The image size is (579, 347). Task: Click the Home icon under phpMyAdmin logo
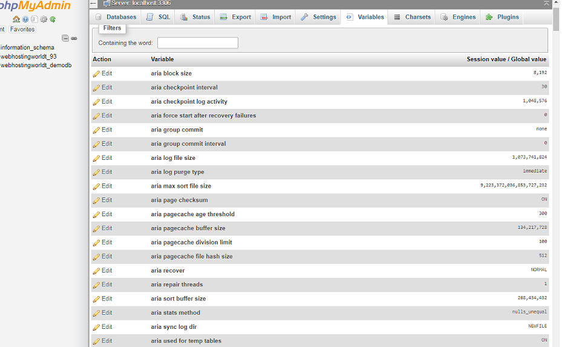16,19
